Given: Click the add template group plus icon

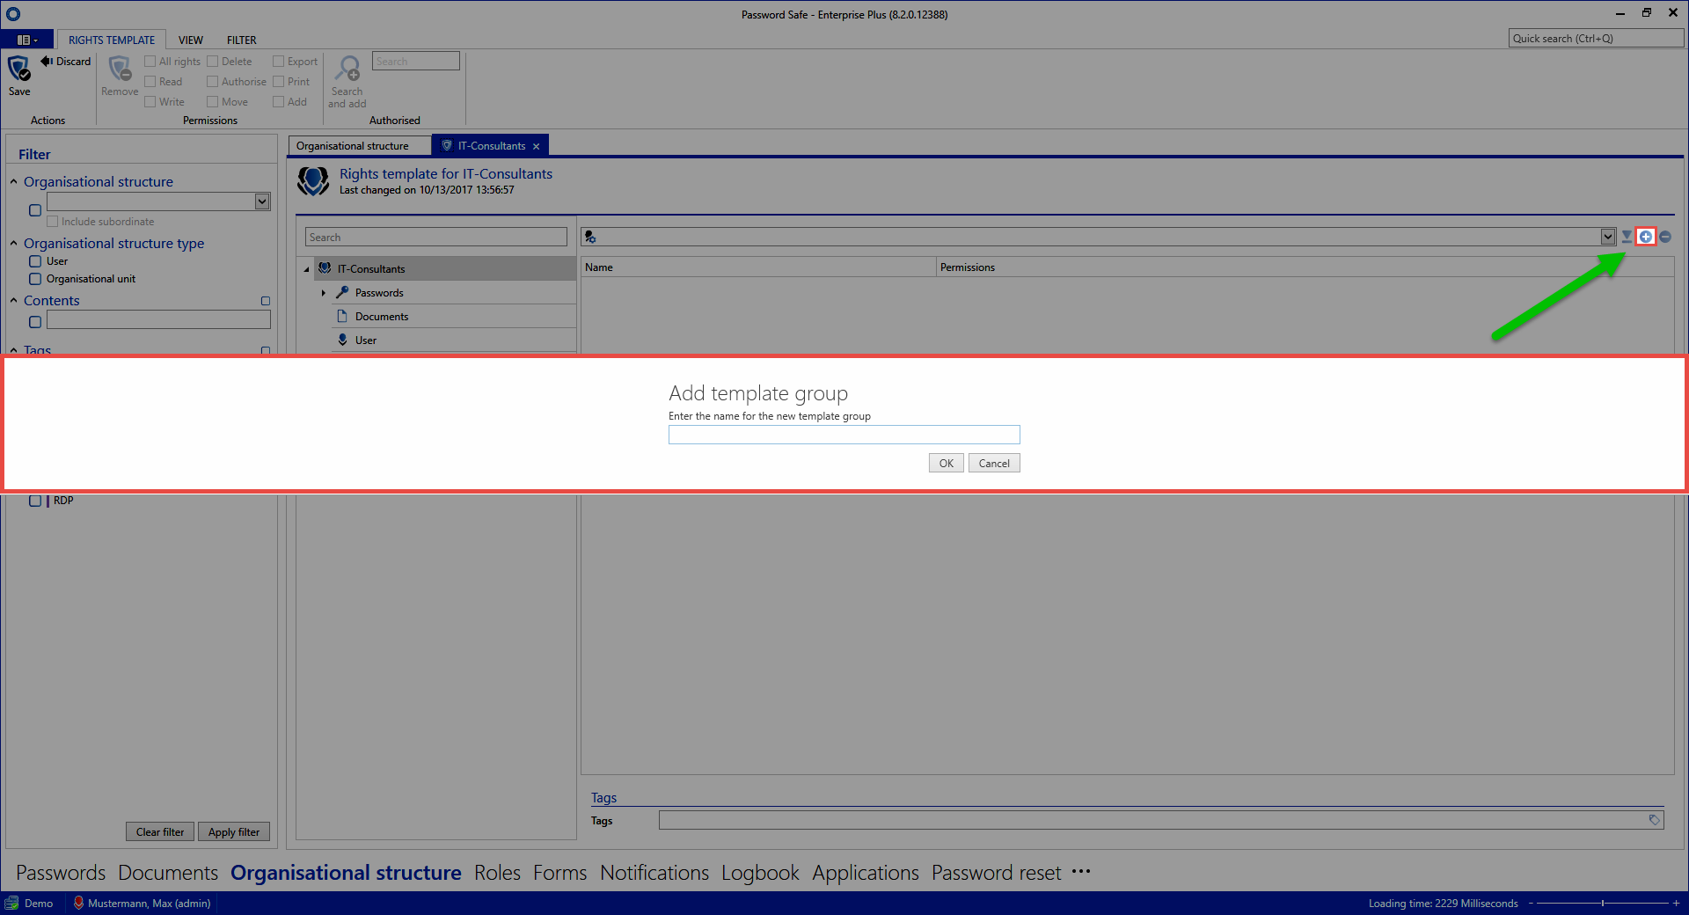Looking at the screenshot, I should coord(1646,237).
